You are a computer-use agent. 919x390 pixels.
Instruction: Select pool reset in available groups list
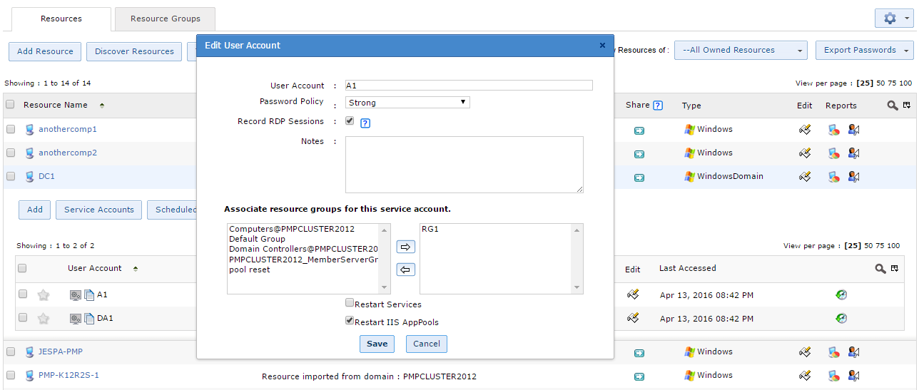pos(250,270)
